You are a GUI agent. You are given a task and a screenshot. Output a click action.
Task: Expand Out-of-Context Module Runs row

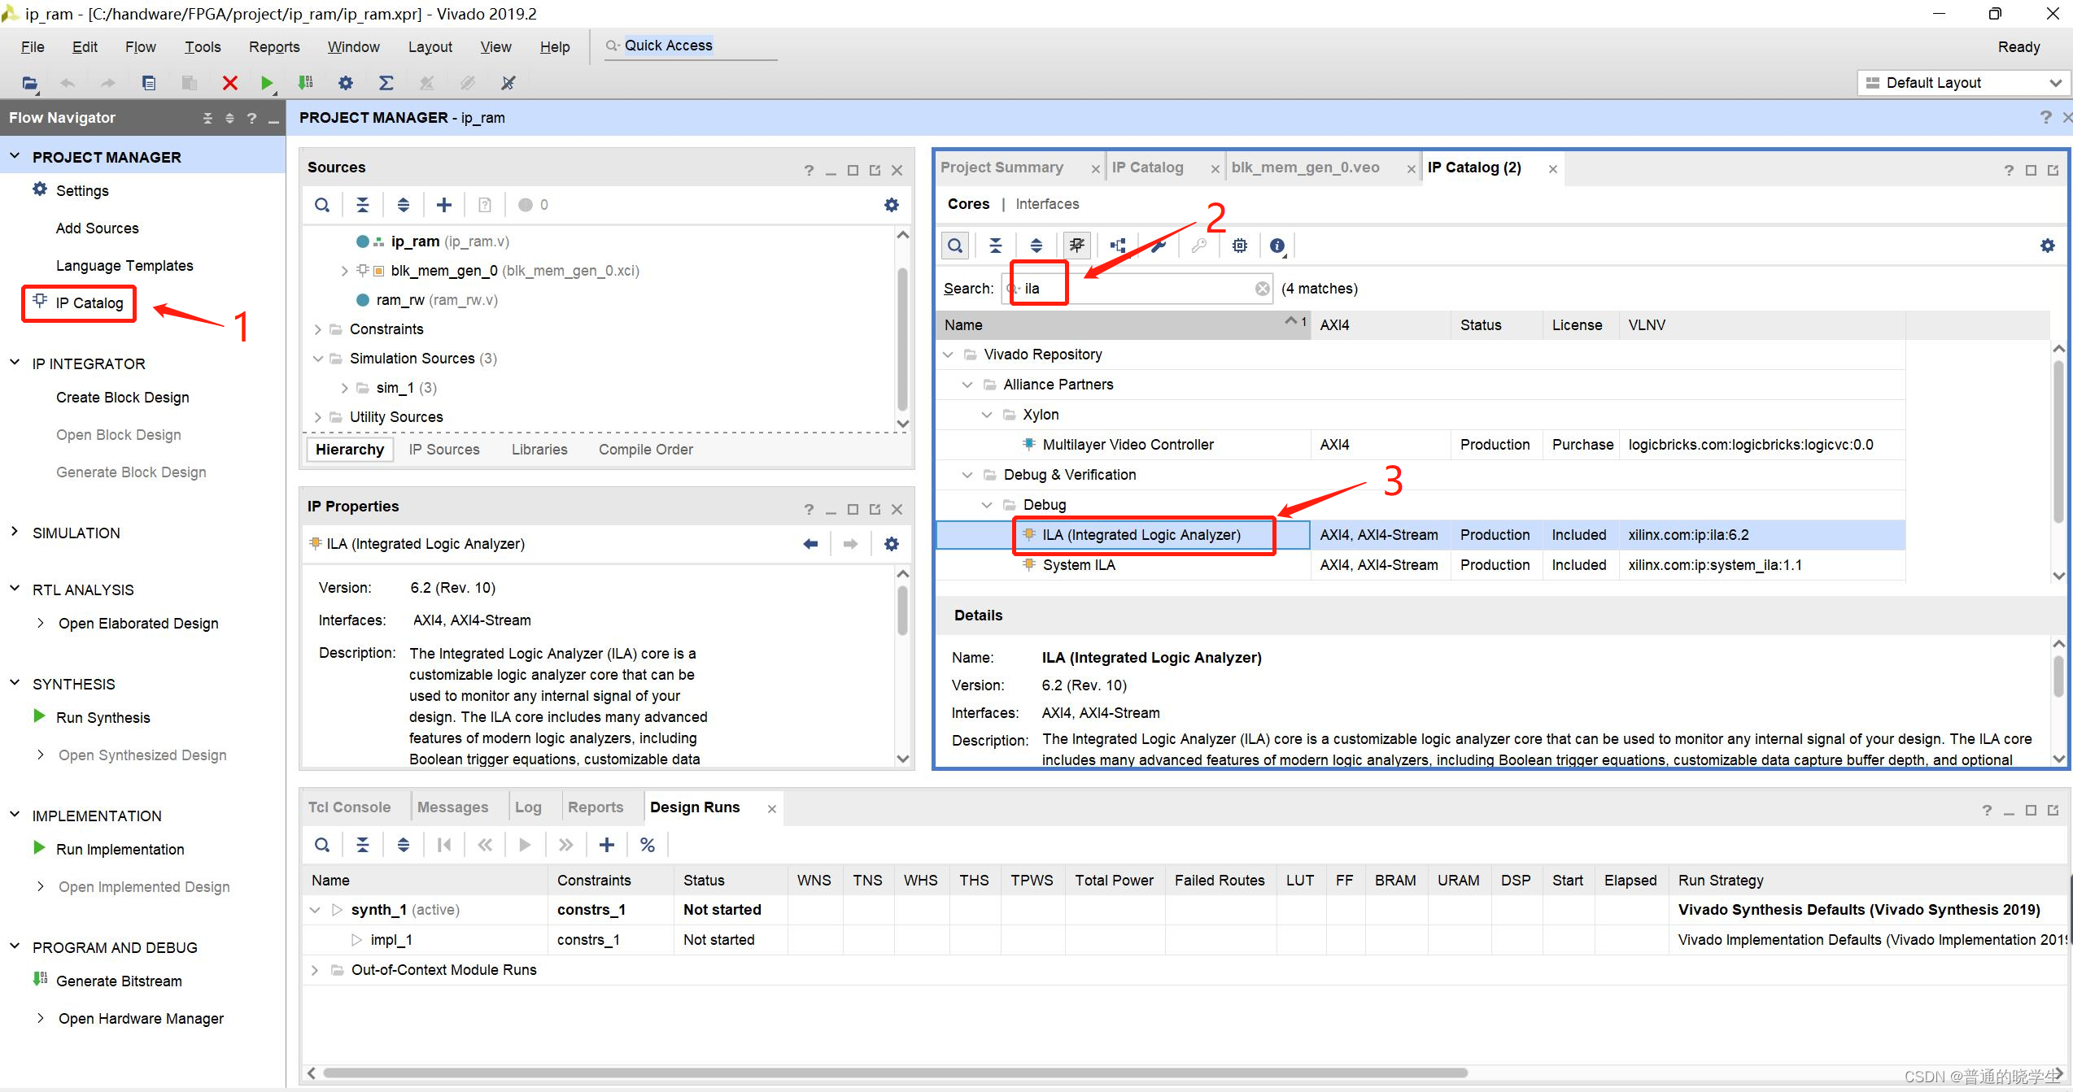coord(315,970)
